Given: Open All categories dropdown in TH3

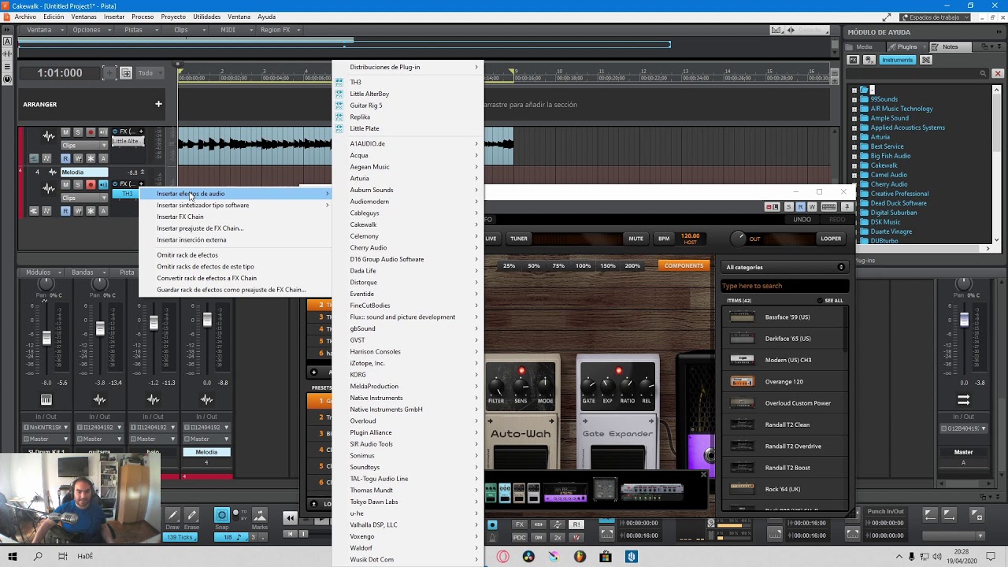Looking at the screenshot, I should pyautogui.click(x=784, y=267).
